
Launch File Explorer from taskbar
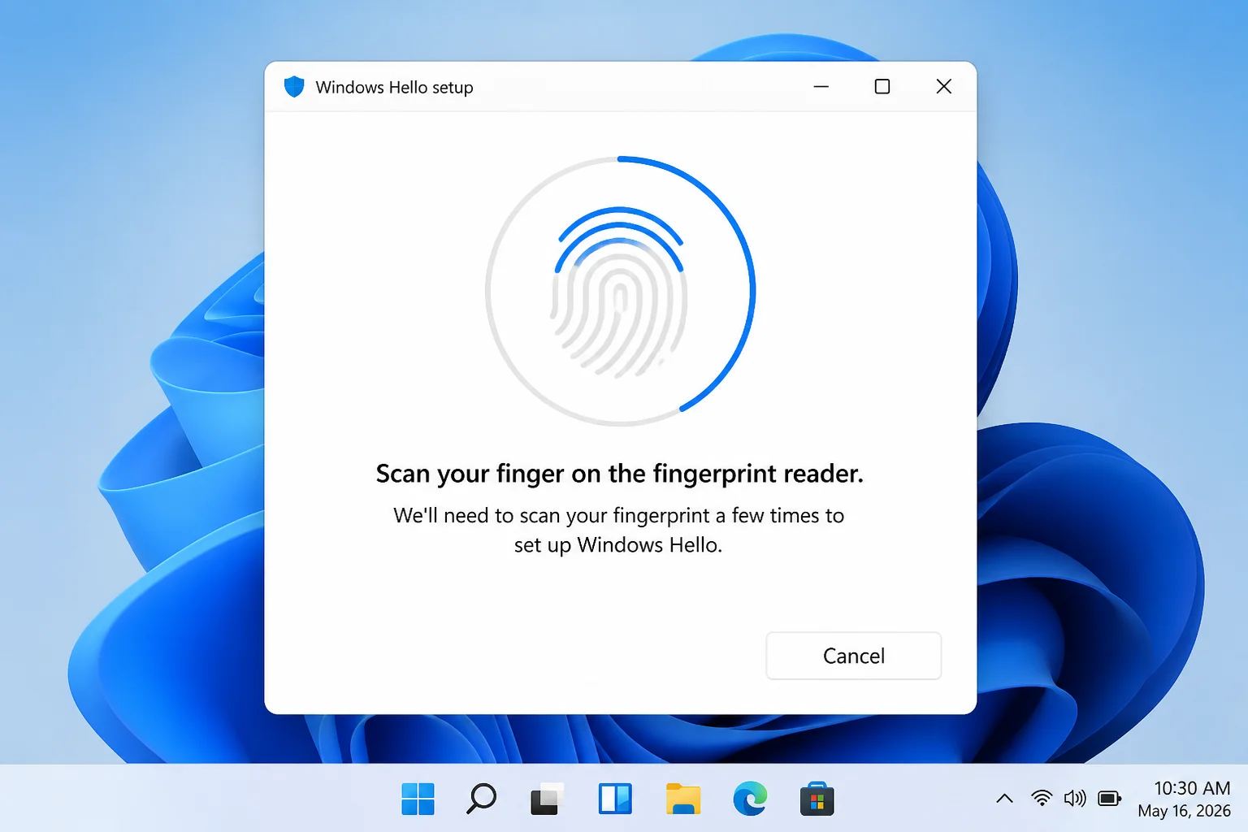click(x=683, y=799)
